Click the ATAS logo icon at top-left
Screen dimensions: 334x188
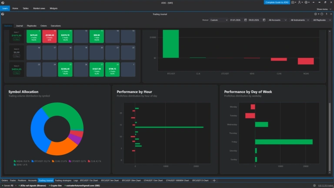click(x=3, y=3)
